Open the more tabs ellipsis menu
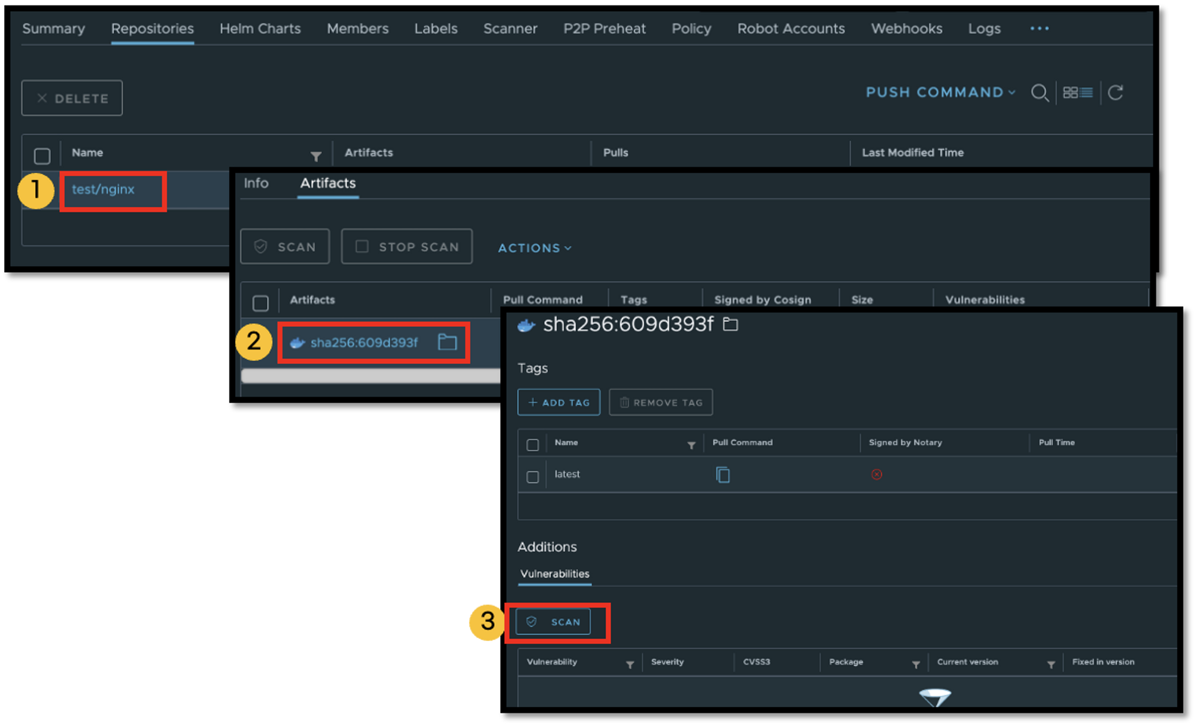The image size is (1197, 727). pos(1039,29)
